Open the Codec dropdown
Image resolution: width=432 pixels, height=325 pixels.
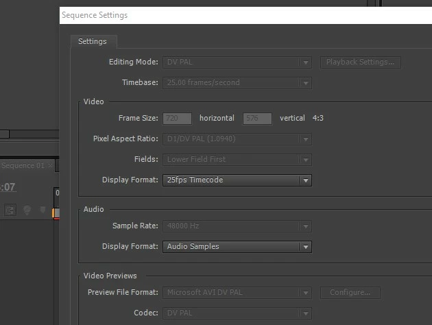pyautogui.click(x=237, y=313)
